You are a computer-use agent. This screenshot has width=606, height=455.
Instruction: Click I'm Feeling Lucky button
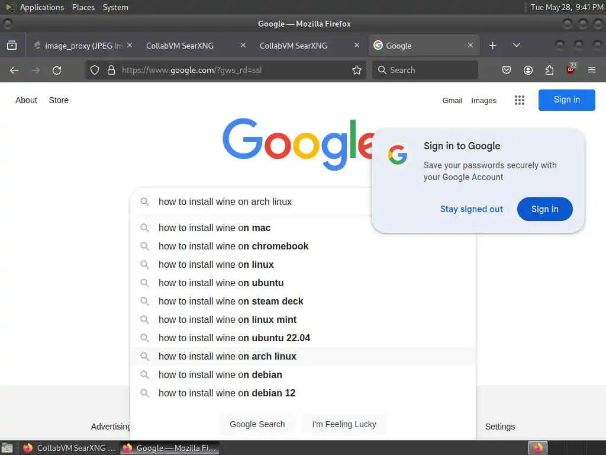[x=344, y=424]
